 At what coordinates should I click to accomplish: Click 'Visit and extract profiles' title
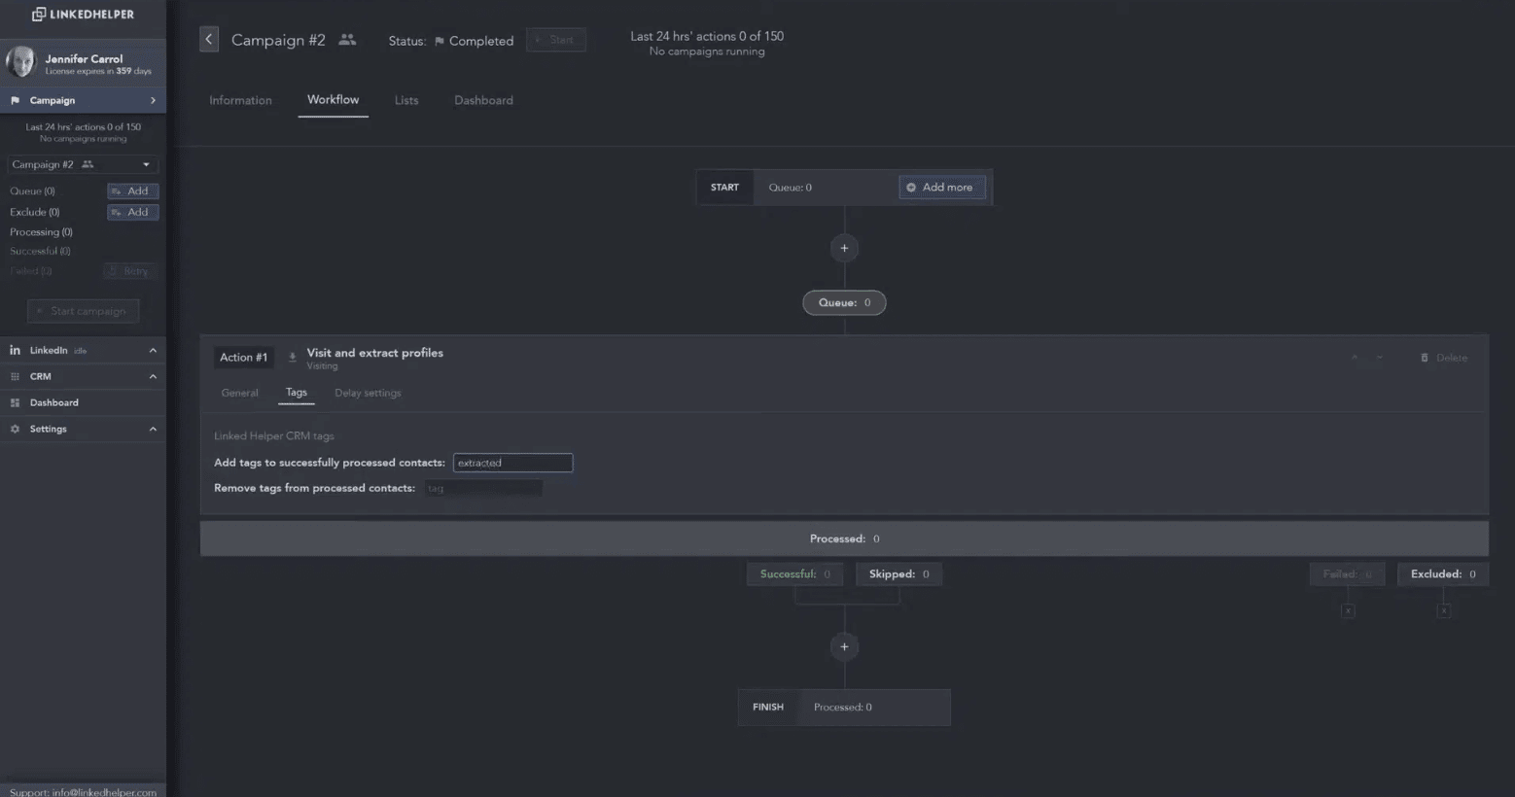coord(374,353)
